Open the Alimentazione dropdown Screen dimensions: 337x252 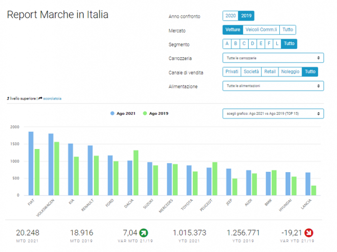tap(273, 86)
